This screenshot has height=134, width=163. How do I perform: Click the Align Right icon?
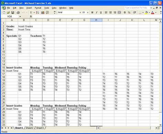(x=115, y=12)
